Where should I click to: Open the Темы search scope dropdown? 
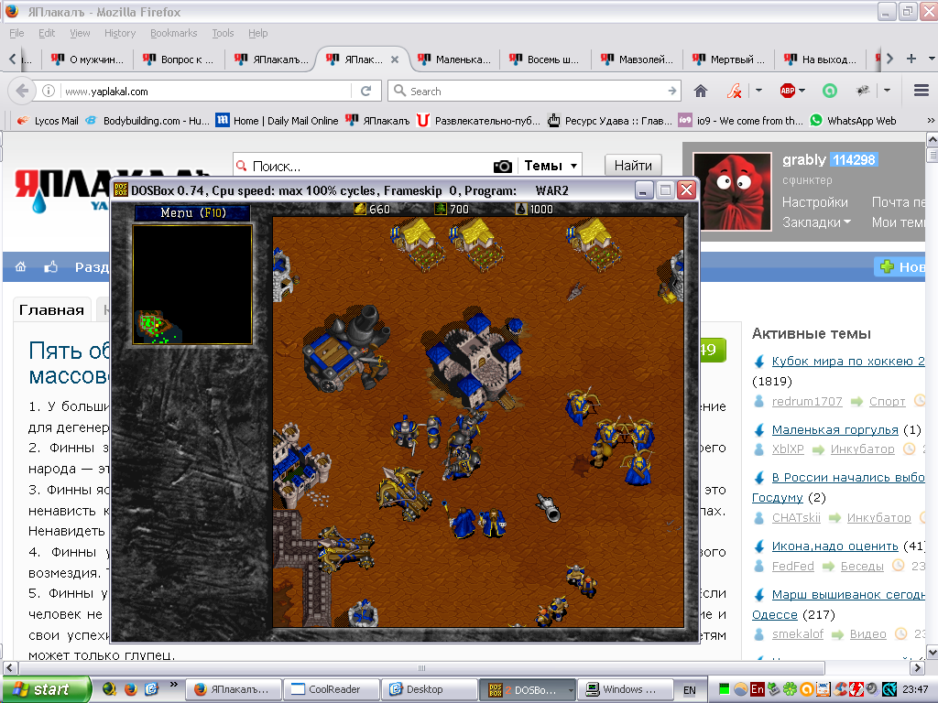tap(550, 166)
